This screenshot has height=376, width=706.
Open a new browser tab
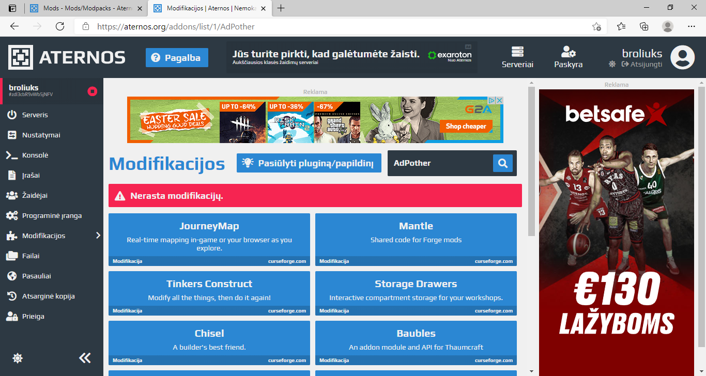pyautogui.click(x=281, y=8)
